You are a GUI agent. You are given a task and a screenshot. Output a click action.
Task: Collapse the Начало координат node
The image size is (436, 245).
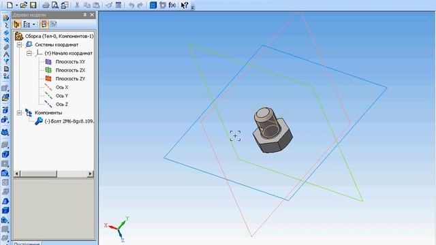pos(29,53)
